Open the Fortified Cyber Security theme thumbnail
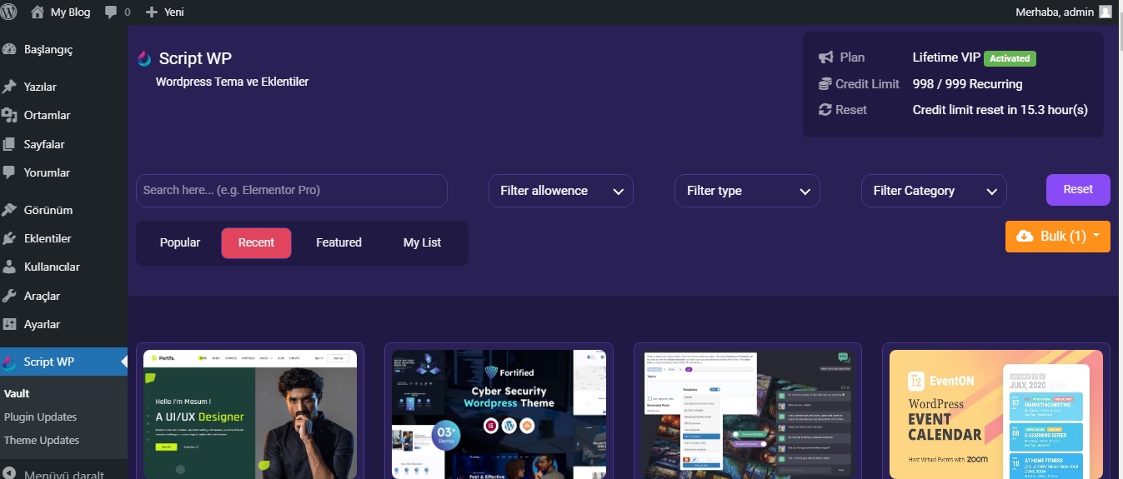1123x479 pixels. [x=499, y=414]
